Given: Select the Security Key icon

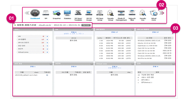Looking at the screenshot, I should [x=143, y=13].
